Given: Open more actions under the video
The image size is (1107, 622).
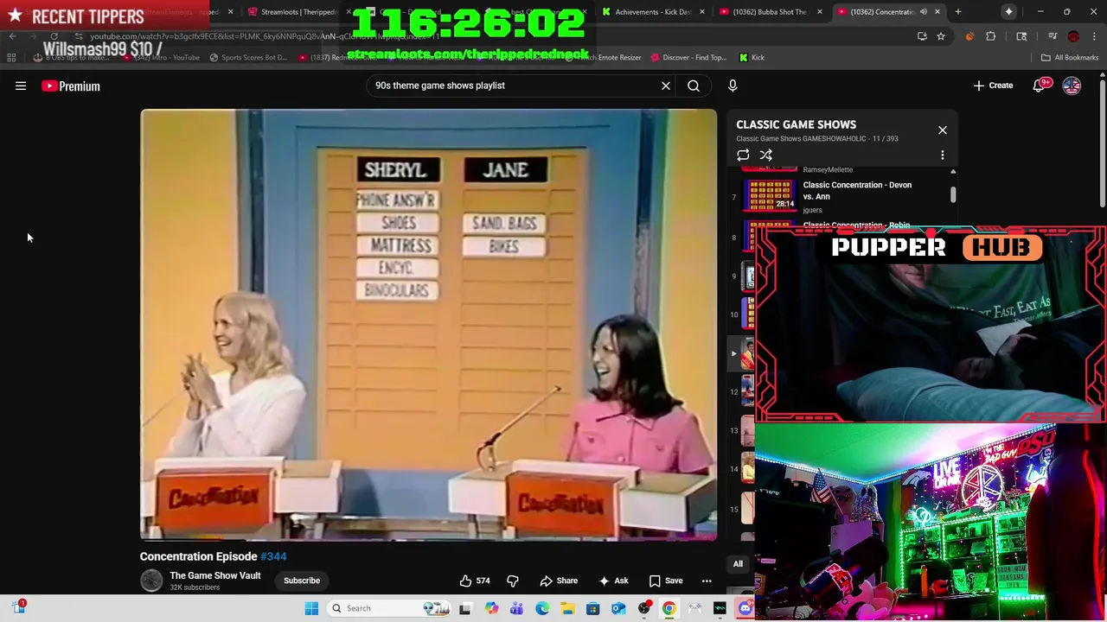Looking at the screenshot, I should pos(707,581).
